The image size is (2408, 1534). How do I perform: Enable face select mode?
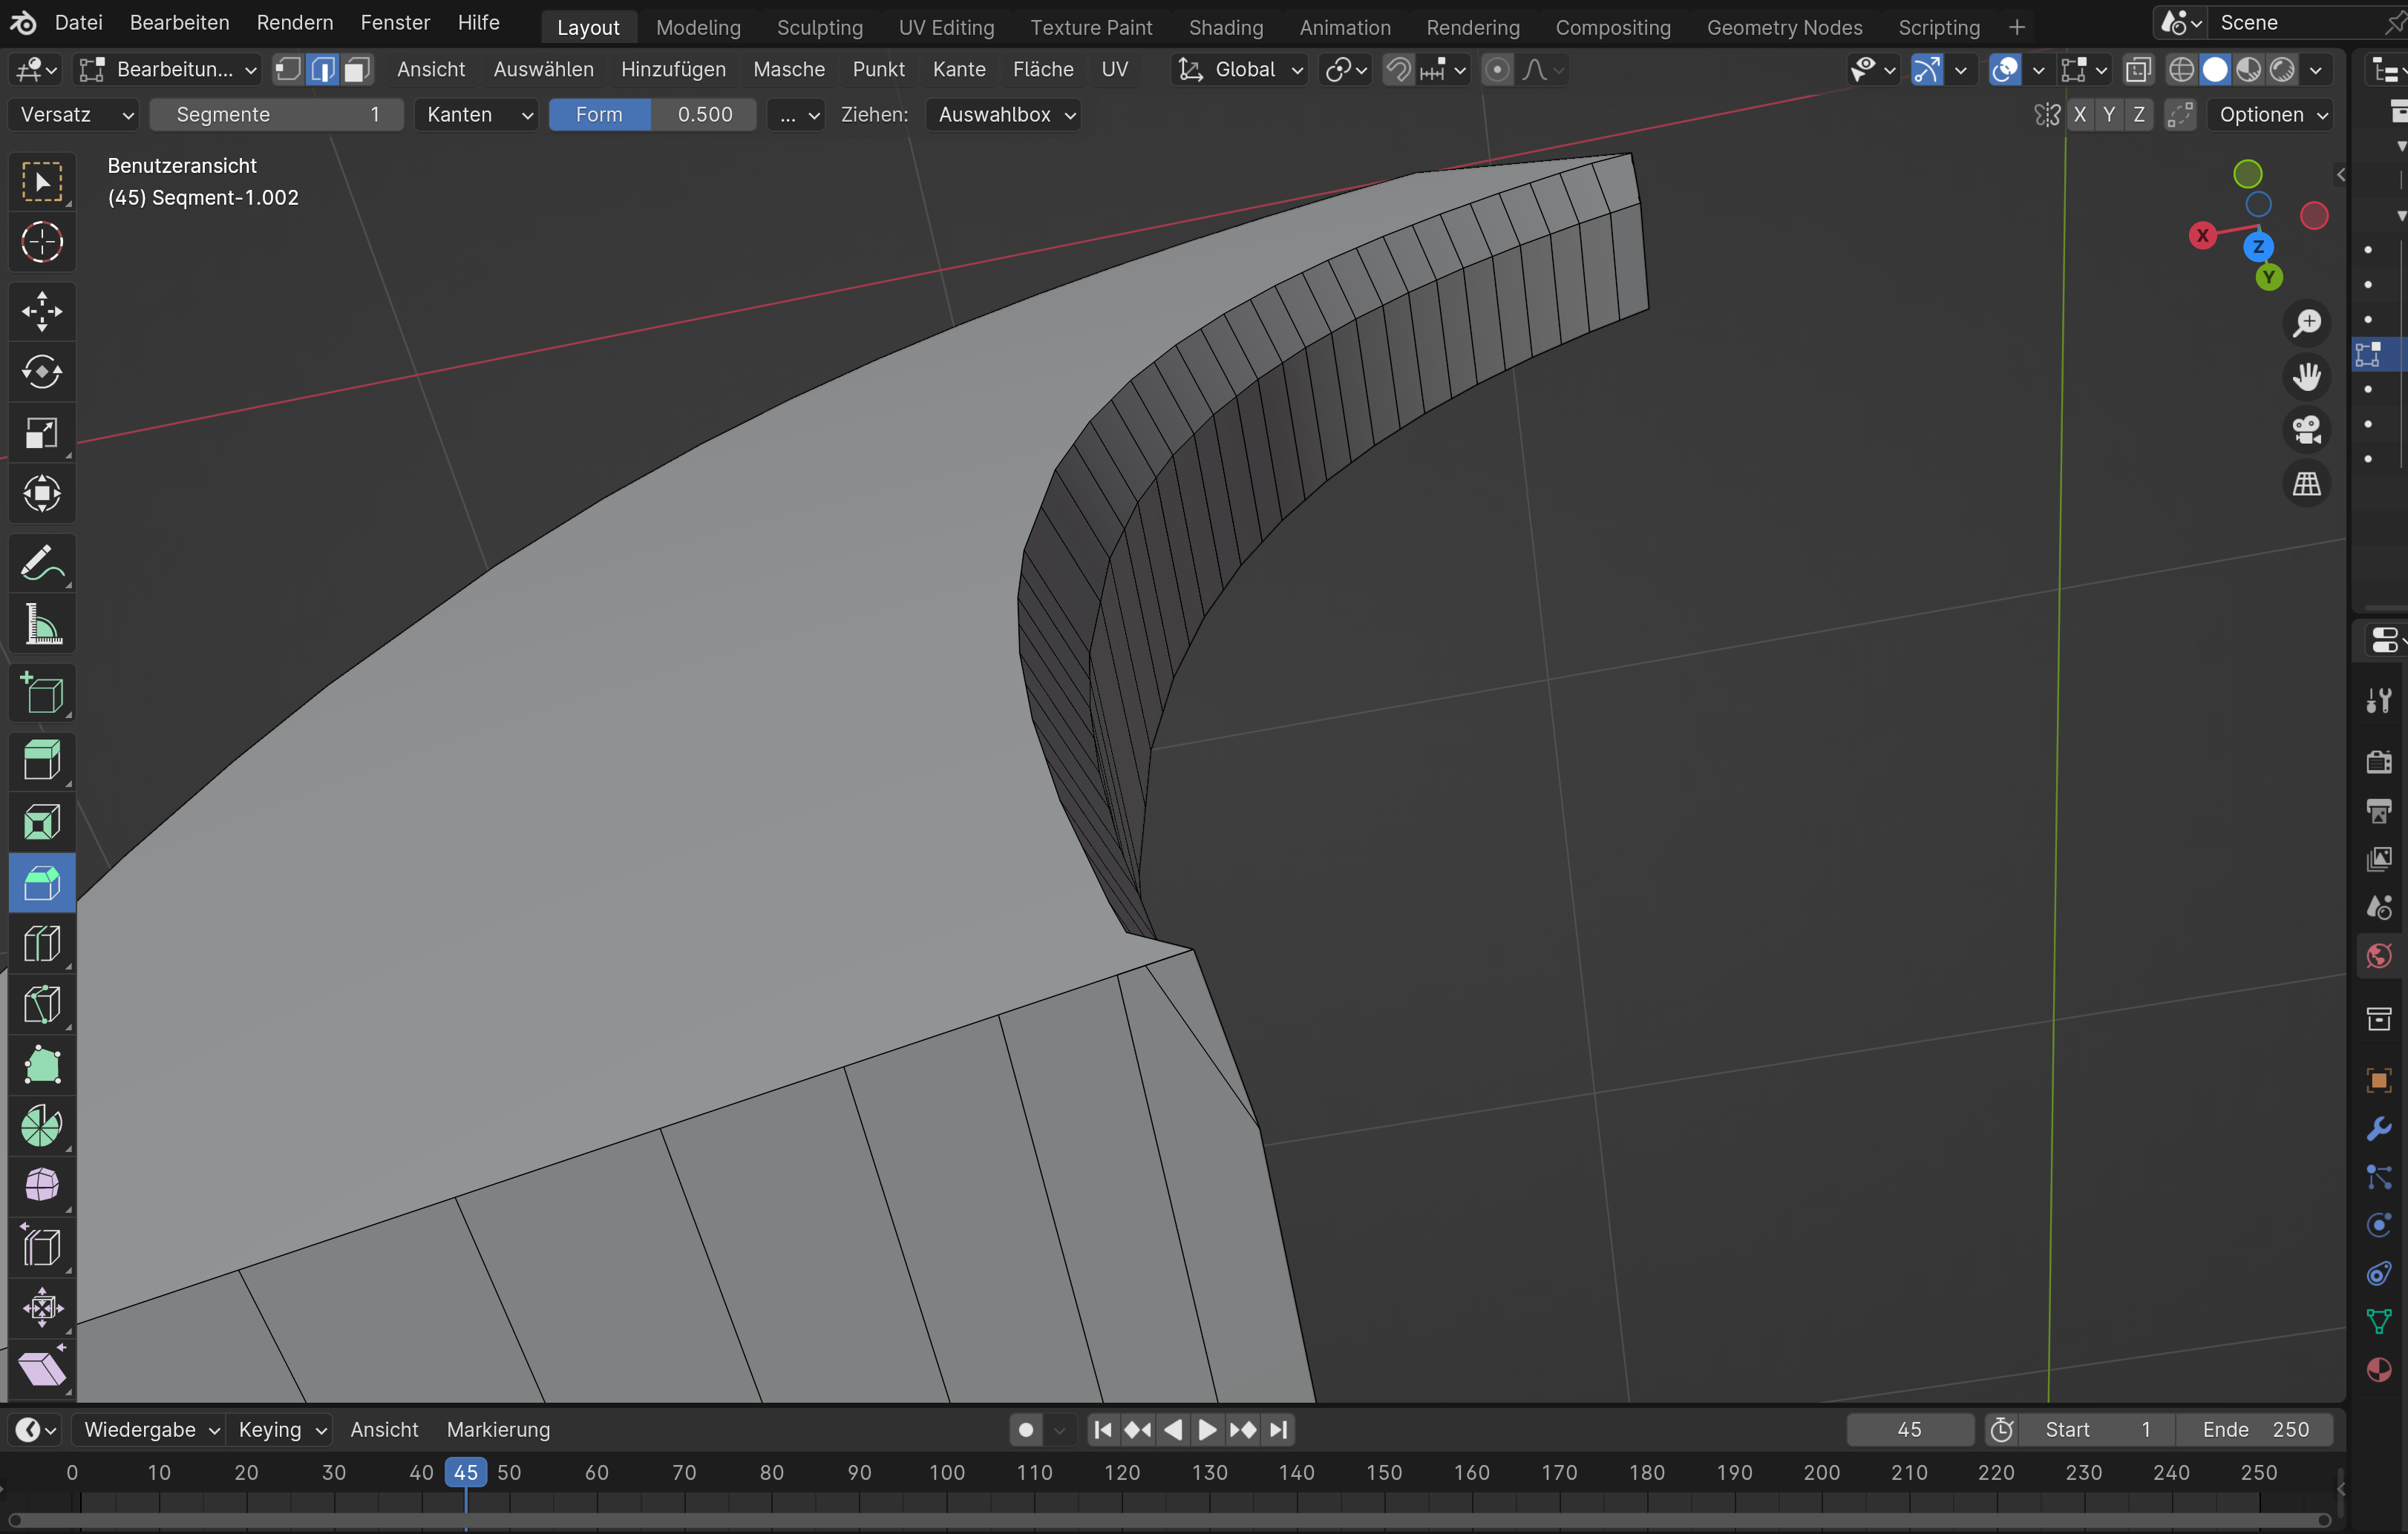[x=356, y=69]
